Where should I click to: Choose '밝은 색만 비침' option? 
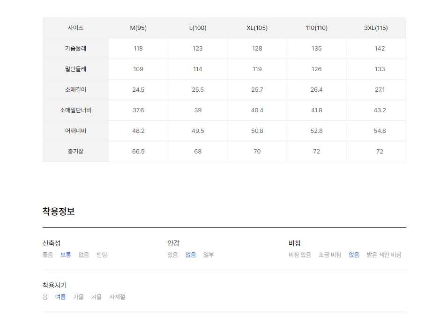pyautogui.click(x=384, y=255)
